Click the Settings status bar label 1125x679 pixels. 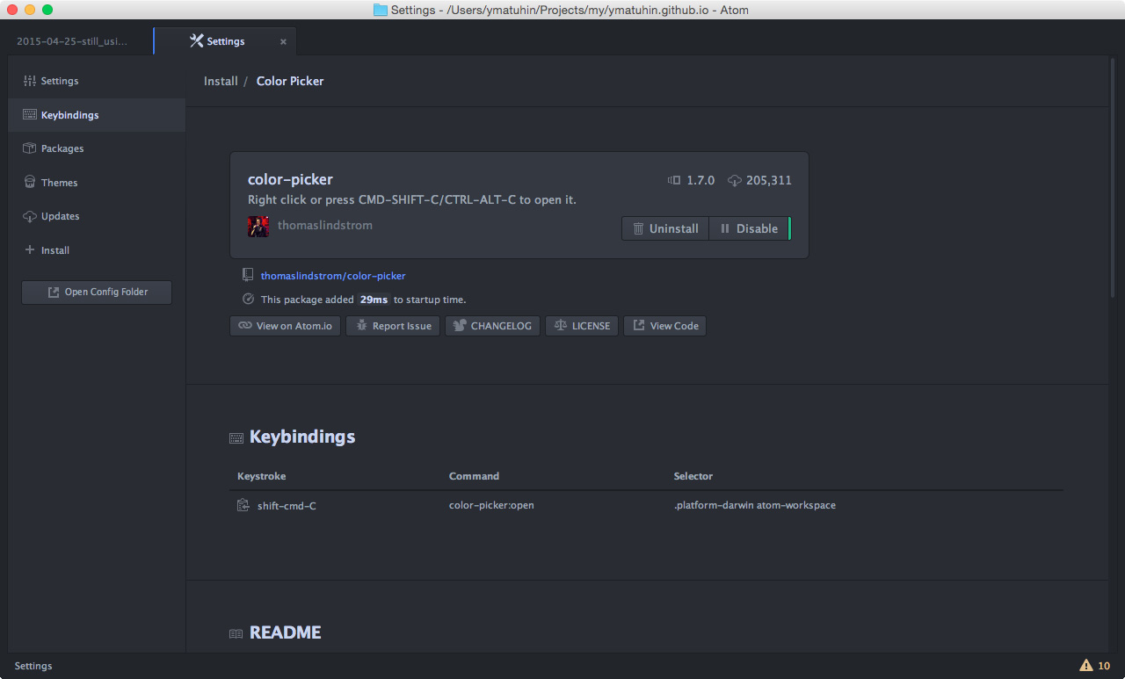pyautogui.click(x=33, y=666)
